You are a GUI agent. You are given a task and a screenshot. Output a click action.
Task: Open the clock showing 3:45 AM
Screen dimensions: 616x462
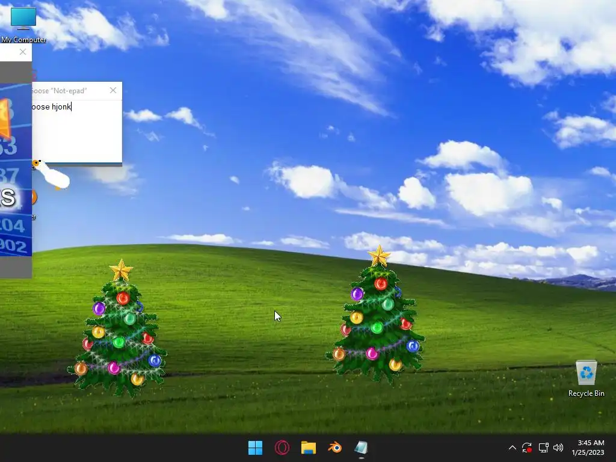pyautogui.click(x=591, y=443)
